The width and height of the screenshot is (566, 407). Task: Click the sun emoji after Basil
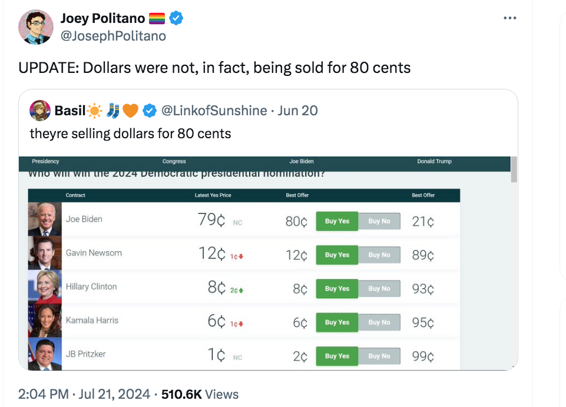[x=95, y=111]
